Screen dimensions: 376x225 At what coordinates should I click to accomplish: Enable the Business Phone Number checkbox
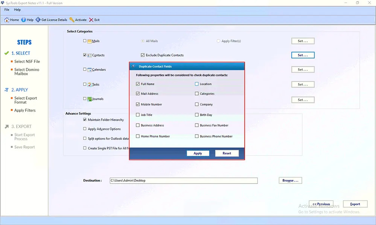[x=196, y=136]
